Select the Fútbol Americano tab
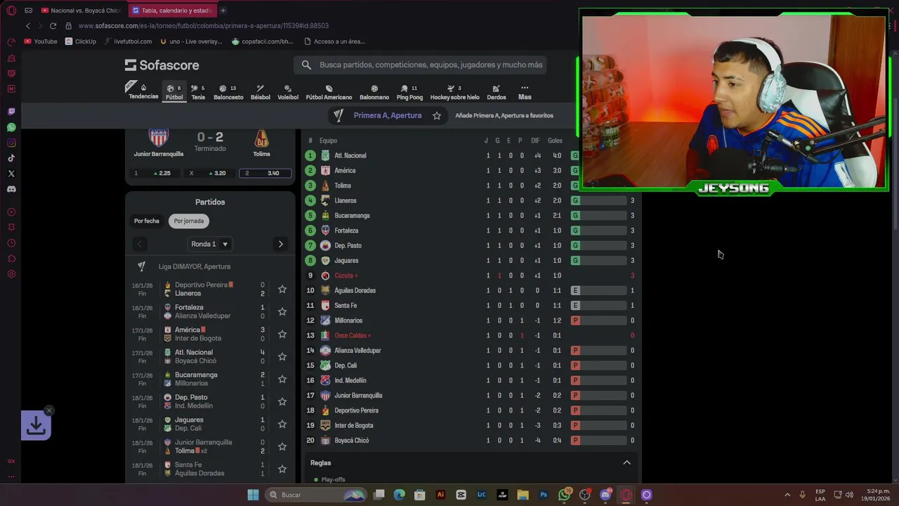The height and width of the screenshot is (506, 899). (x=329, y=93)
